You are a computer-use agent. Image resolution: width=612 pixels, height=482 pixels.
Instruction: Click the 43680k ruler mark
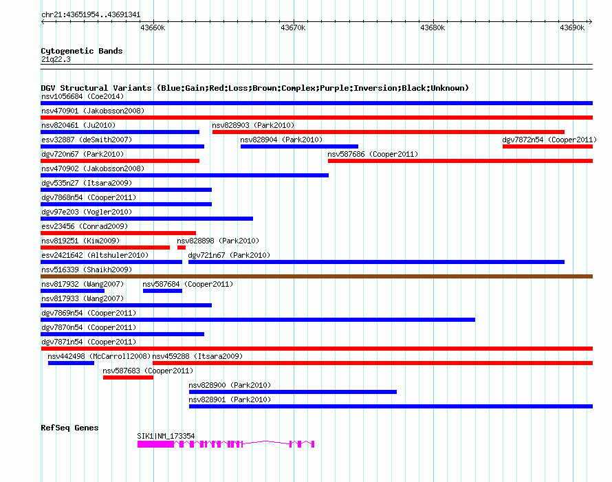pos(433,28)
